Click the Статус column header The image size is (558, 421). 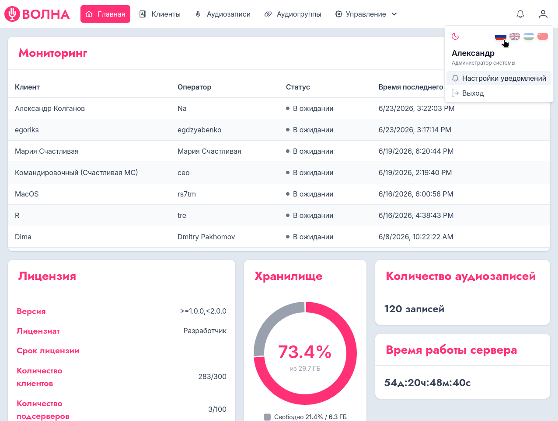click(298, 87)
